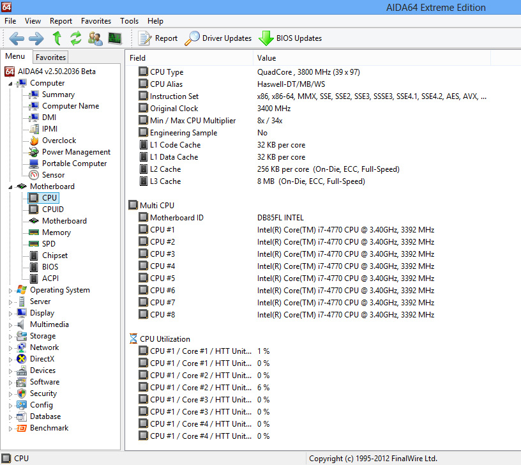The image size is (521, 465).
Task: Switch to the Favorites tab
Action: pos(50,57)
